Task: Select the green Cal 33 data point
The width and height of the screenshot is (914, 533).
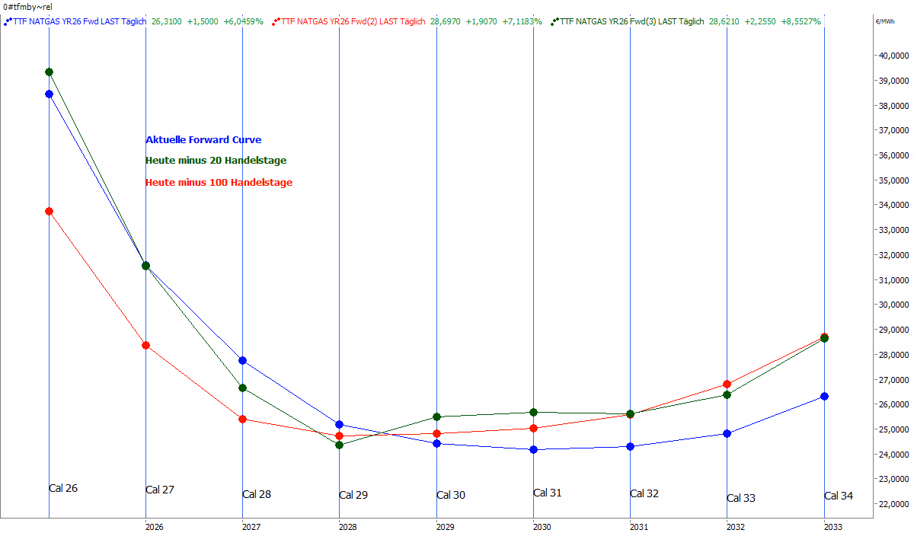Action: click(727, 395)
